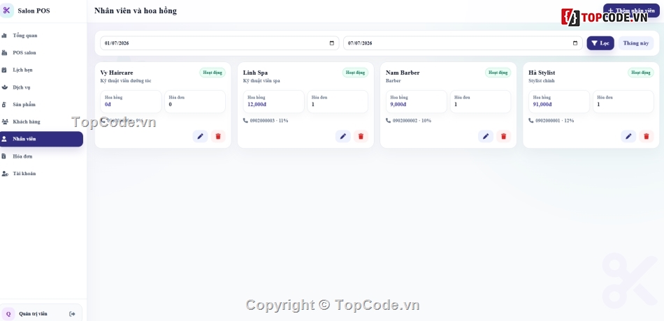Click Thêm nhân viên button

coord(631,10)
